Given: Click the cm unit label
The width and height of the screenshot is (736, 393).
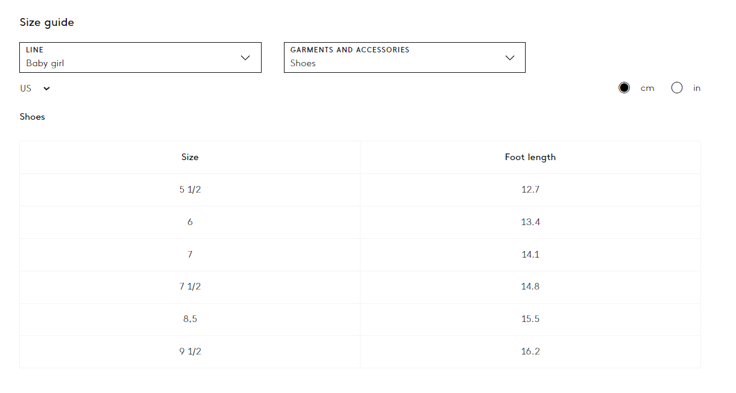Looking at the screenshot, I should (x=647, y=88).
